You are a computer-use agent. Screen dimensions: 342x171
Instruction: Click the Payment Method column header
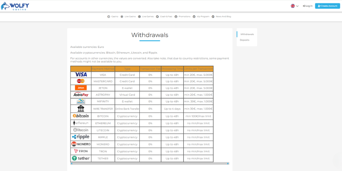(103, 69)
